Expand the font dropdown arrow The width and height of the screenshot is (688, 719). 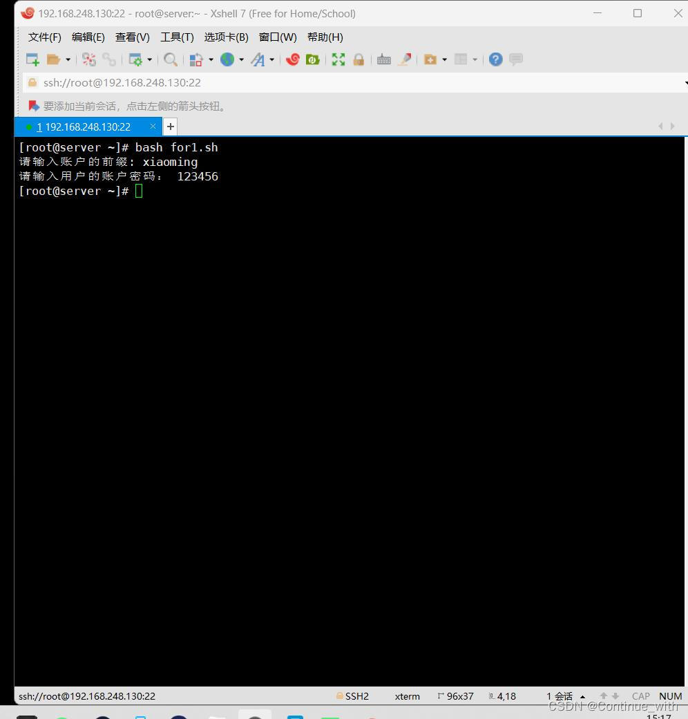tap(272, 59)
